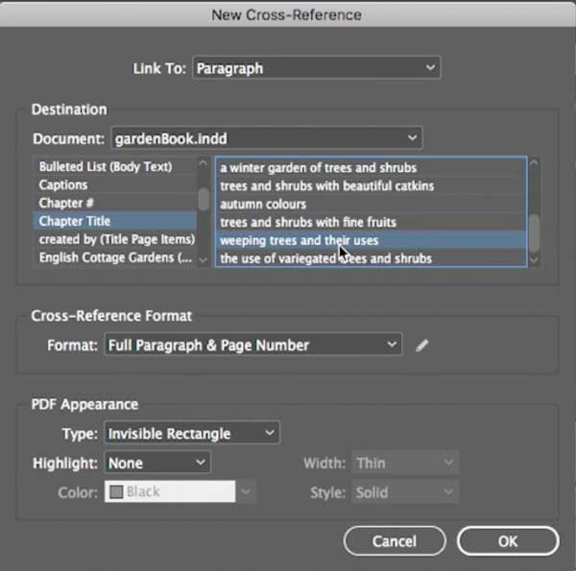Open the Document gardenBook.indd dropdown

[x=266, y=138]
